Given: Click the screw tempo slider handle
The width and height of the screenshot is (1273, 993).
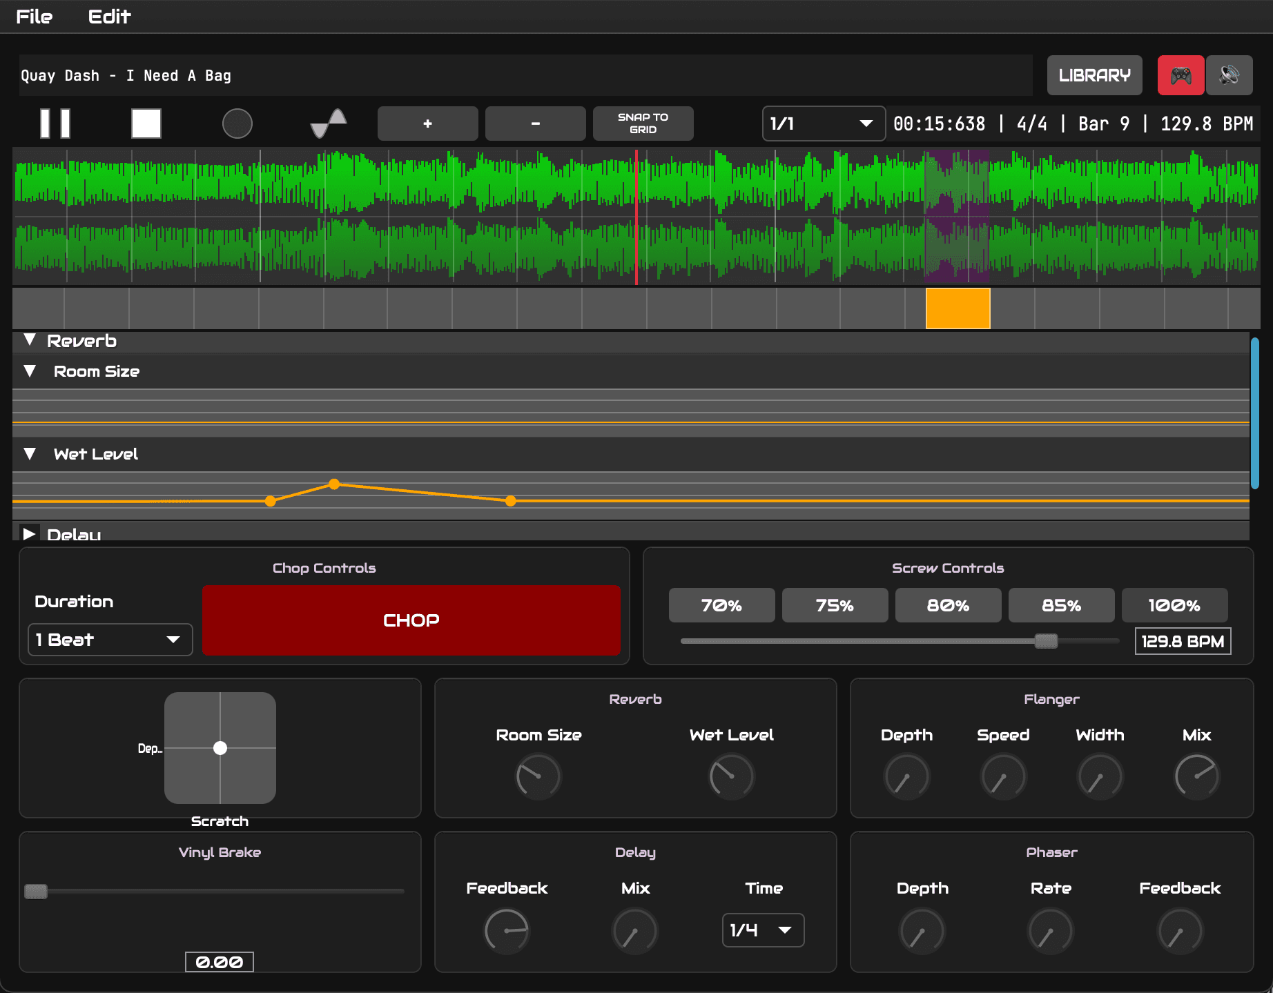Looking at the screenshot, I should coord(1046,641).
